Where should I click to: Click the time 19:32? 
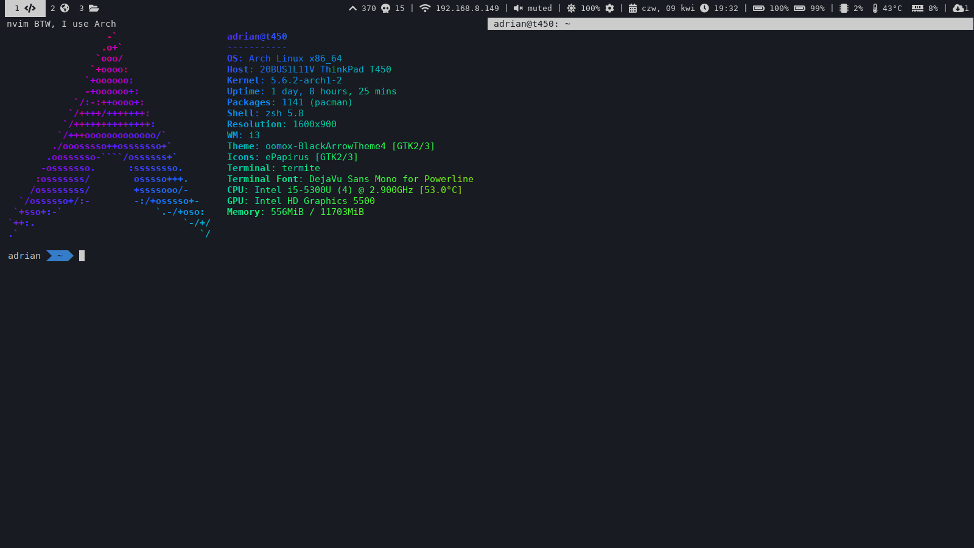tap(726, 9)
